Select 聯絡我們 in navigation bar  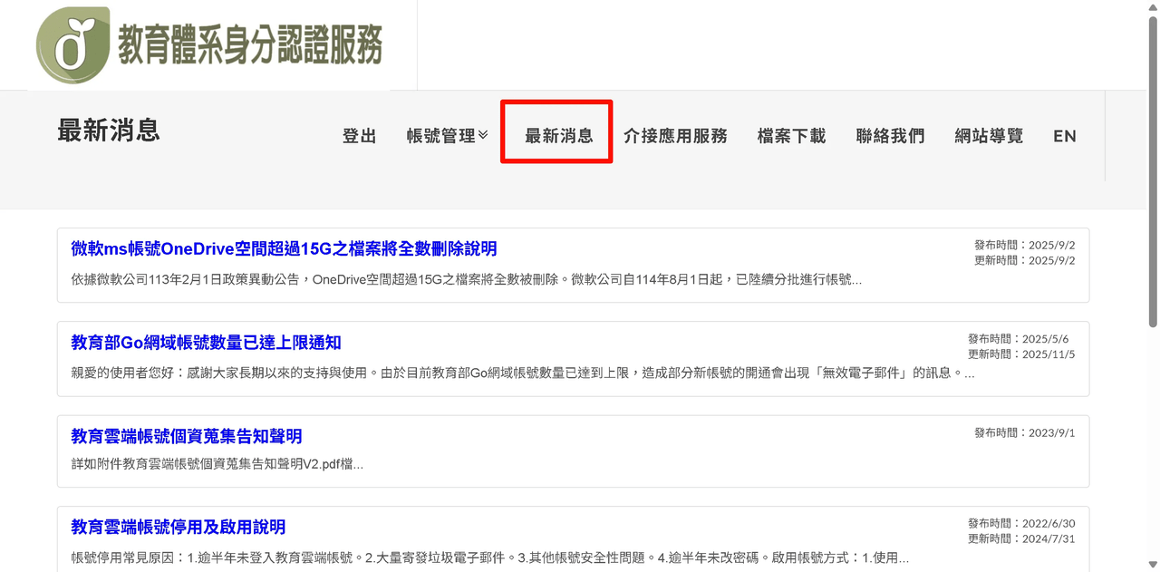tap(891, 136)
